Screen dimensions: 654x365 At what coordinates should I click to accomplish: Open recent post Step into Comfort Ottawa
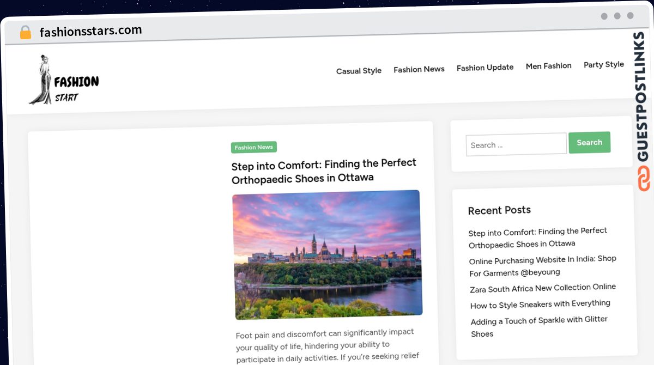[538, 238]
